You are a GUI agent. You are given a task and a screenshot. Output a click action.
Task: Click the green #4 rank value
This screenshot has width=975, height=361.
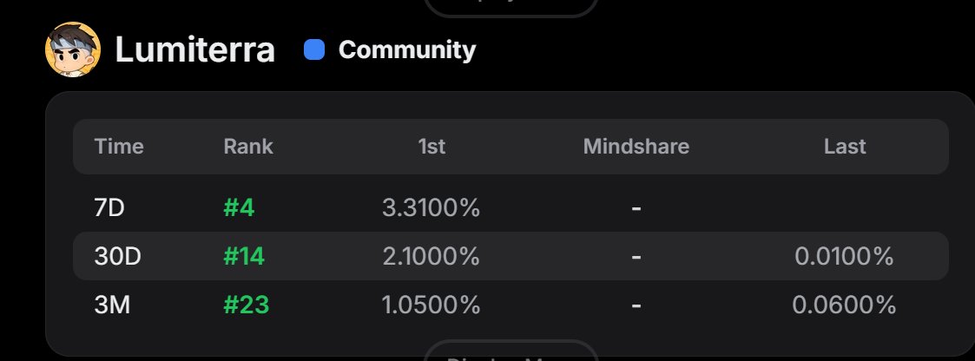[239, 208]
